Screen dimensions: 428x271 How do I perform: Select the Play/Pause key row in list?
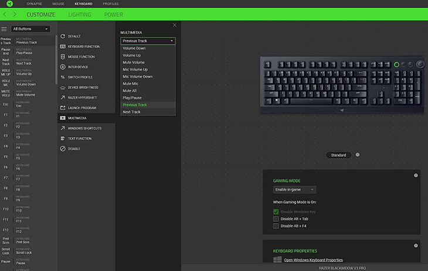pyautogui.click(x=28, y=52)
